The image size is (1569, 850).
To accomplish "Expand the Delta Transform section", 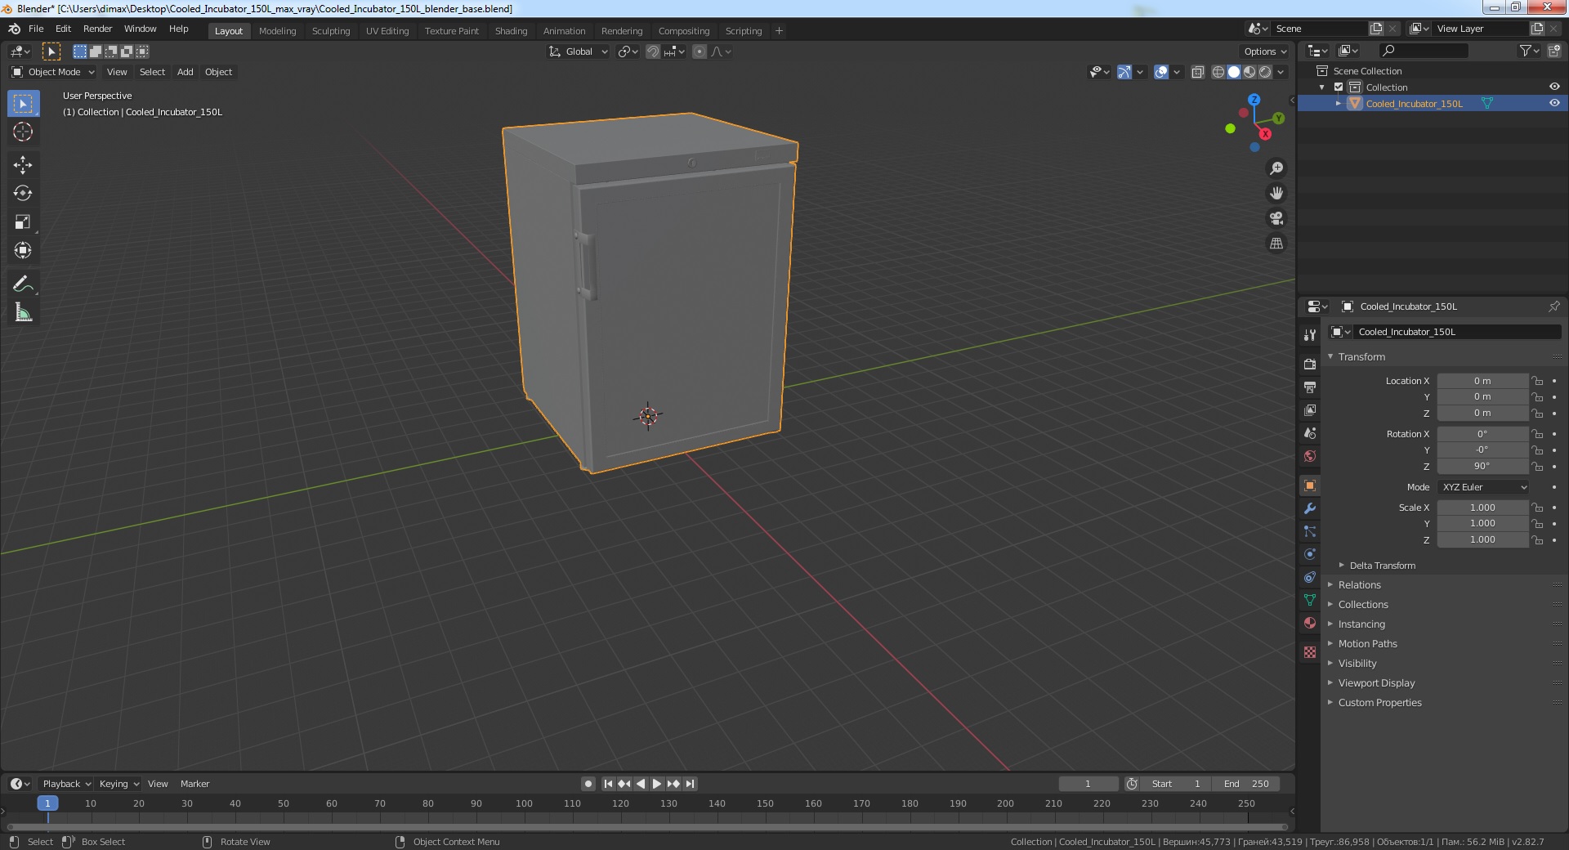I will pos(1382,566).
